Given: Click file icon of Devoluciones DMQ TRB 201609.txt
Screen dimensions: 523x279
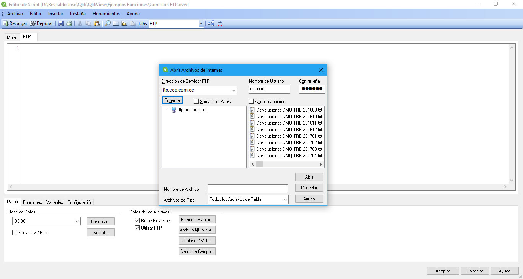Looking at the screenshot, I should (x=252, y=110).
